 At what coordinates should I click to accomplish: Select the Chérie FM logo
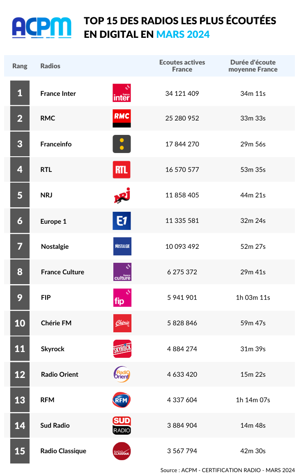(x=122, y=323)
